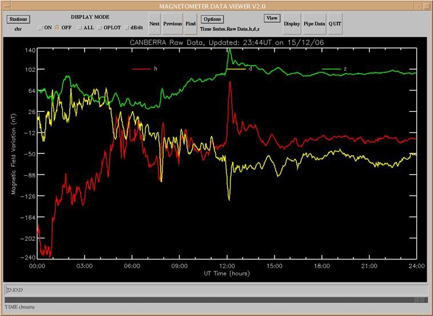
Task: Click the minimize icon in the title bar
Action: point(418,5)
